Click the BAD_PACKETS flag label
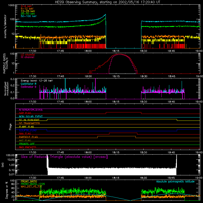Screen dimensions: 203x203 28,147
